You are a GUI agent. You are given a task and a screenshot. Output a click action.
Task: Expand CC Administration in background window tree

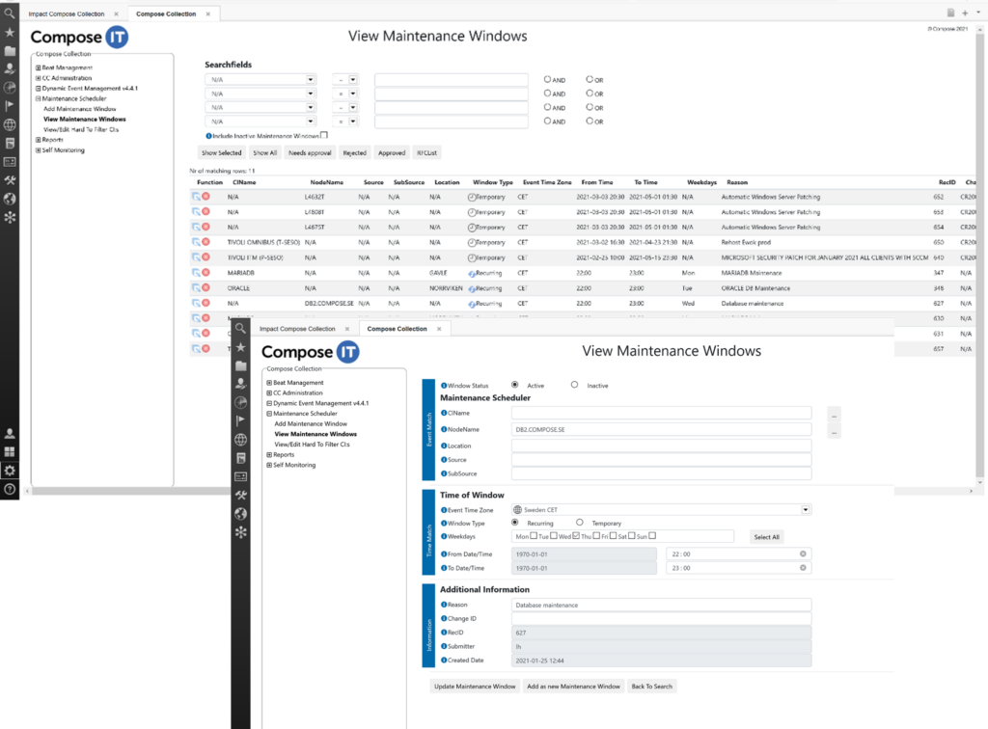pyautogui.click(x=39, y=78)
